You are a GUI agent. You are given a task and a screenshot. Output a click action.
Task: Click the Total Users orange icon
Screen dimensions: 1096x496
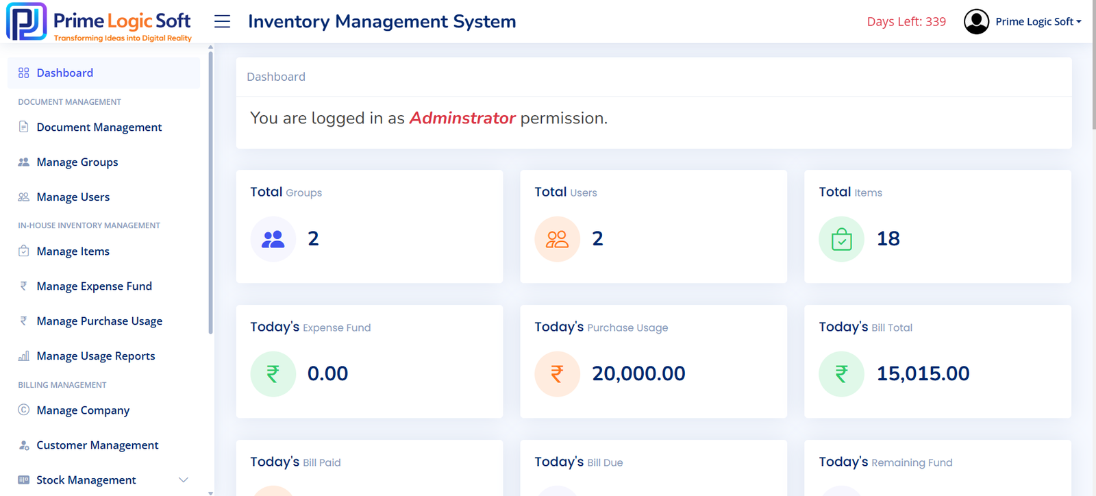pos(558,239)
